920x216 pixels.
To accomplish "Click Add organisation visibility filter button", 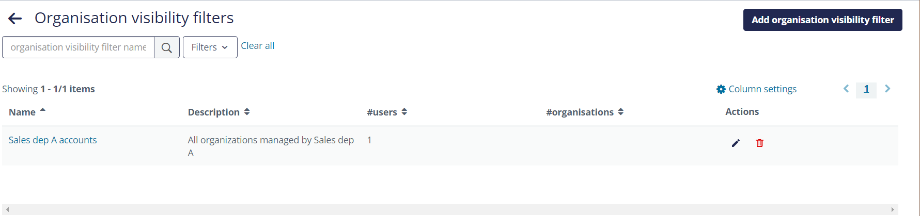I will (822, 20).
